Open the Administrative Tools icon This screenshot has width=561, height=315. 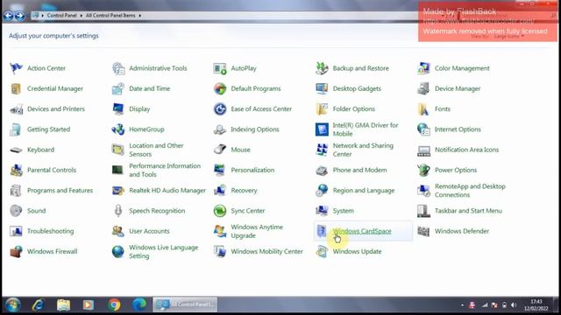(118, 68)
